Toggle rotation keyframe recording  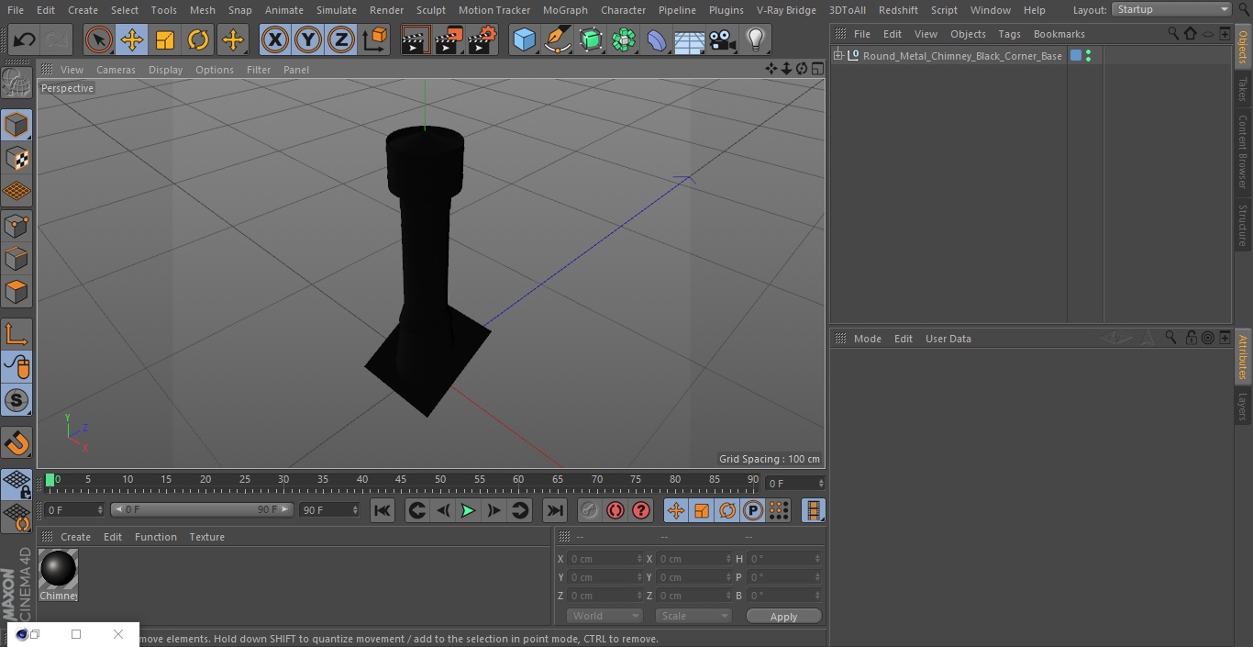pos(727,510)
